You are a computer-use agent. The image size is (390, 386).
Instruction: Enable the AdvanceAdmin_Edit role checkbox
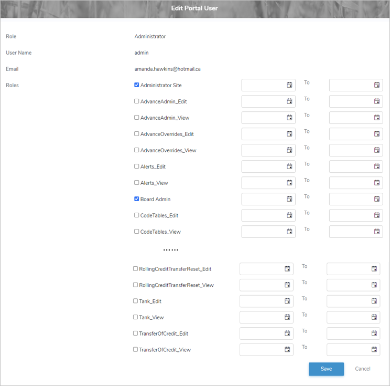pos(137,101)
